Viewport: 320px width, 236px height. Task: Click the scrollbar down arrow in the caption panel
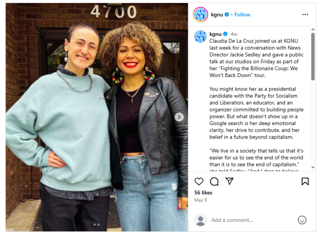click(x=313, y=167)
